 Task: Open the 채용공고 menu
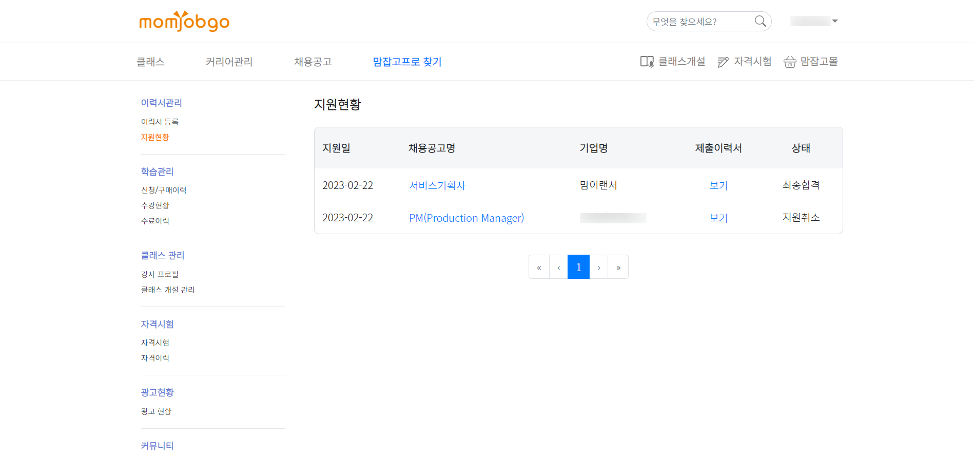click(x=313, y=62)
